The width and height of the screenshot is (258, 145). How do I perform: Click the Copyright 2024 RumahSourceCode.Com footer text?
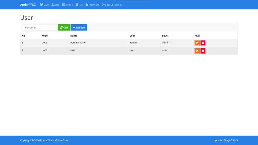coord(44,140)
